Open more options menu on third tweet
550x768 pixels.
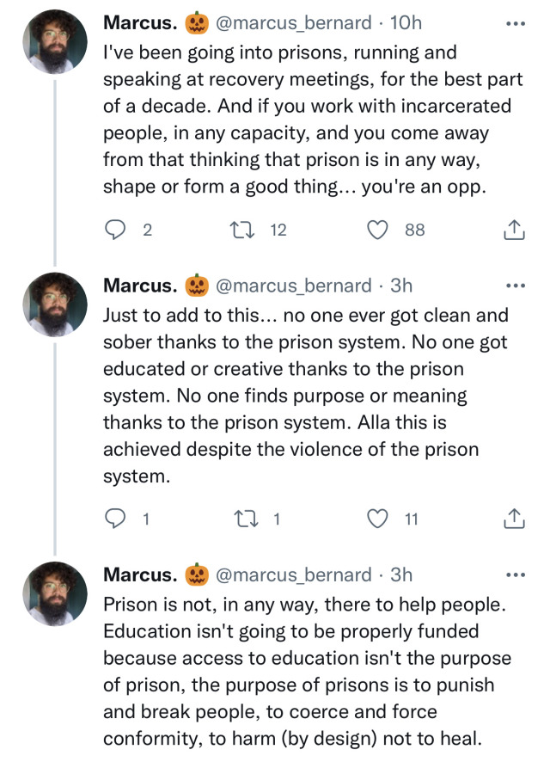pyautogui.click(x=515, y=574)
